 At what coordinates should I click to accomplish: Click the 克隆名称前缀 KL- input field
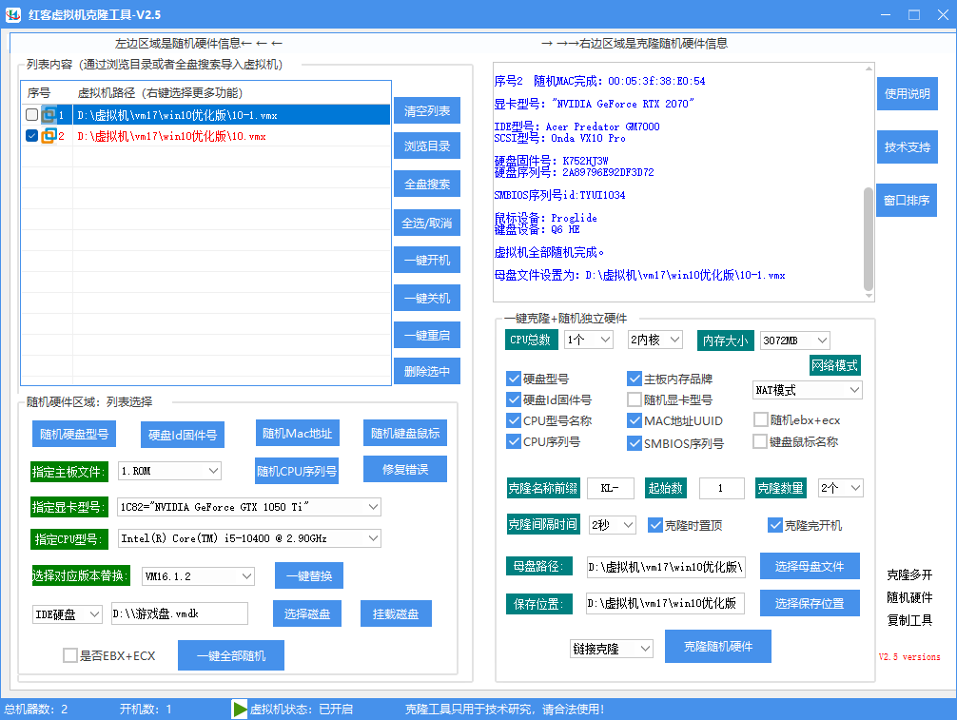point(610,489)
